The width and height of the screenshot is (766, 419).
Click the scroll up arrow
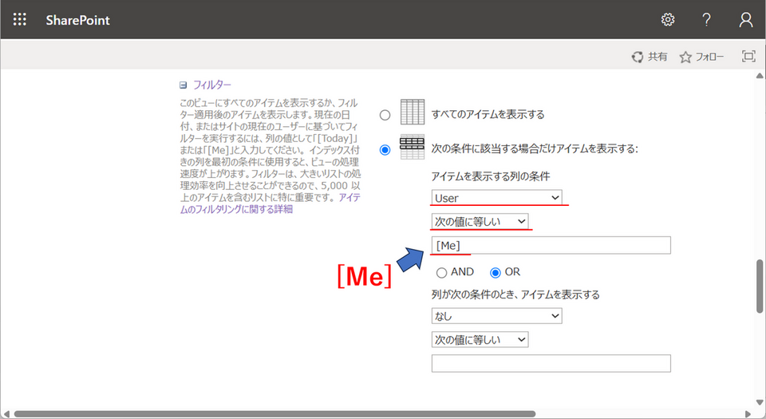[x=759, y=75]
